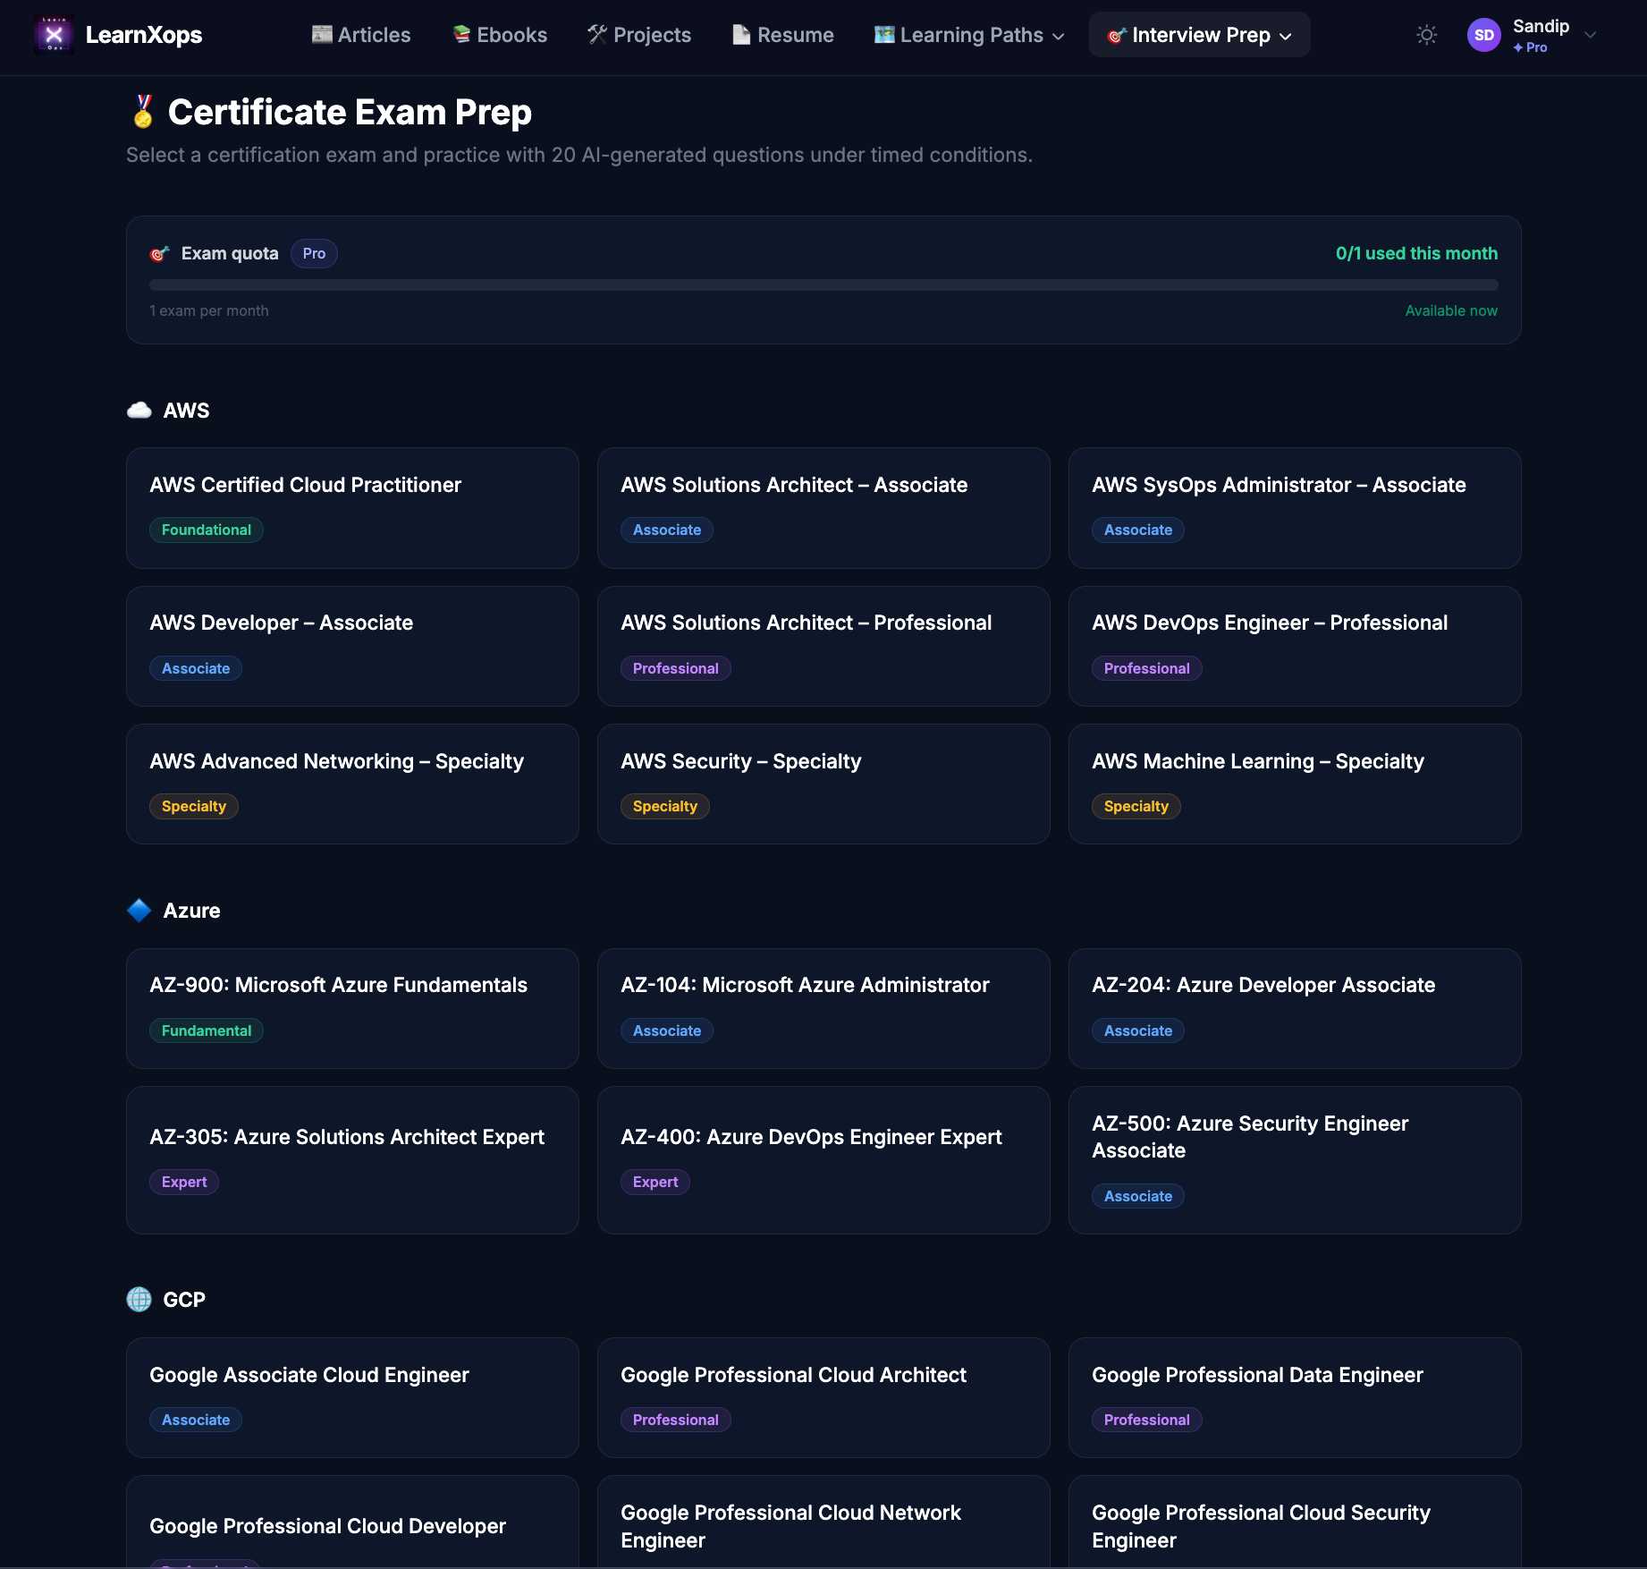Click the Foundational badge on Cloud Practitioner
The width and height of the screenshot is (1647, 1569).
pos(207,530)
